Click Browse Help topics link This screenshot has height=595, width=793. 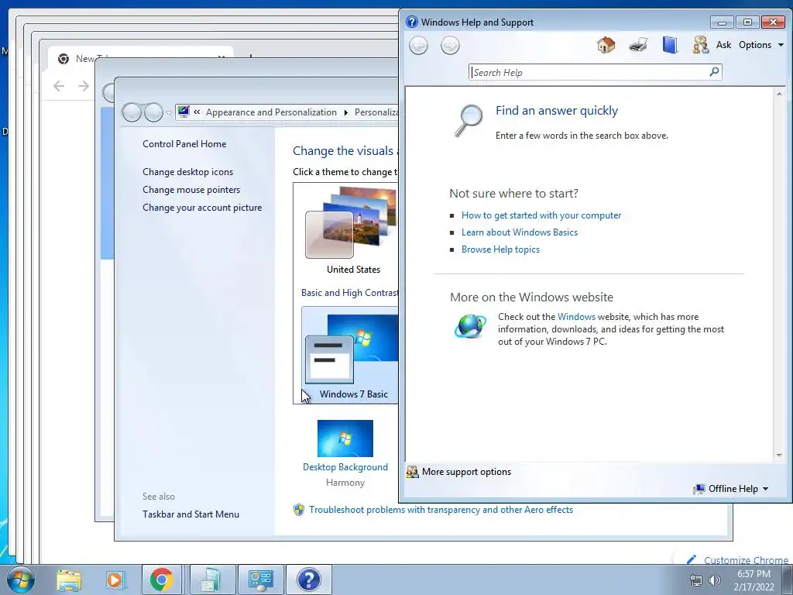tap(500, 249)
